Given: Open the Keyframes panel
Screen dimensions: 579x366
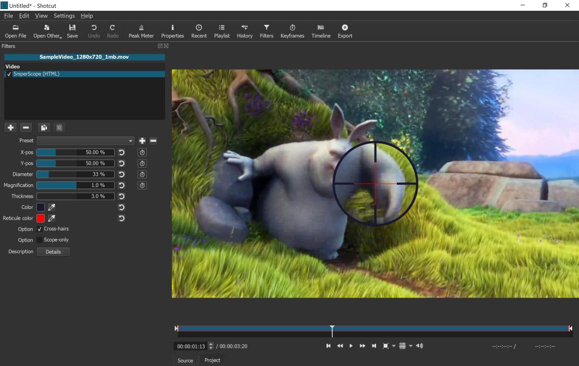Looking at the screenshot, I should (292, 31).
